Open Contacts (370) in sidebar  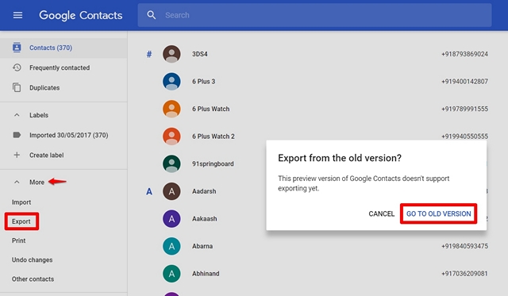tap(63, 48)
